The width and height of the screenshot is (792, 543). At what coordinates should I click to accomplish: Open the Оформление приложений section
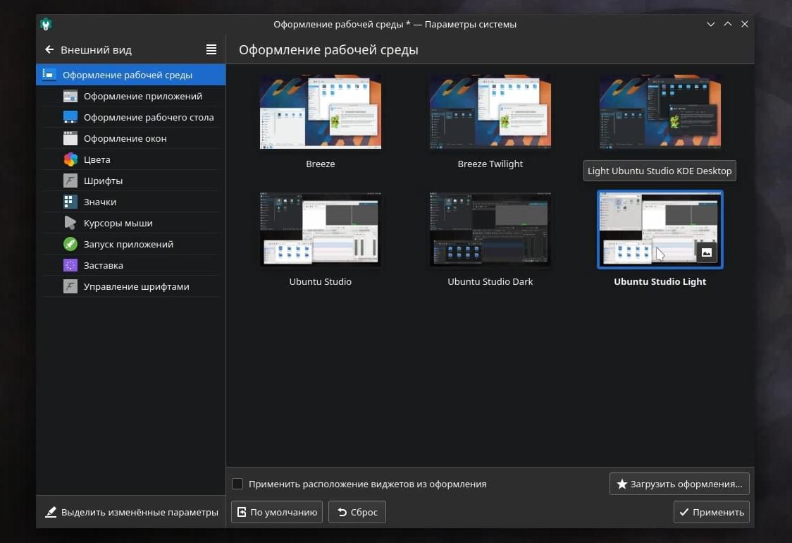[x=131, y=96]
